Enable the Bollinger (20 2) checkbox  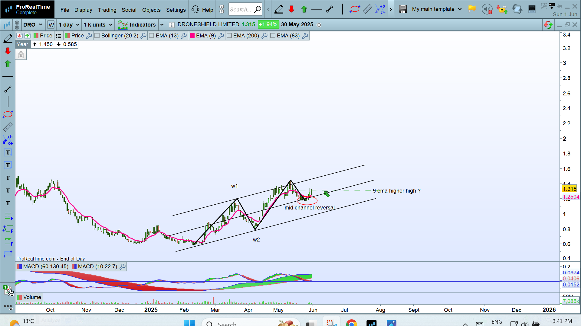(x=97, y=36)
